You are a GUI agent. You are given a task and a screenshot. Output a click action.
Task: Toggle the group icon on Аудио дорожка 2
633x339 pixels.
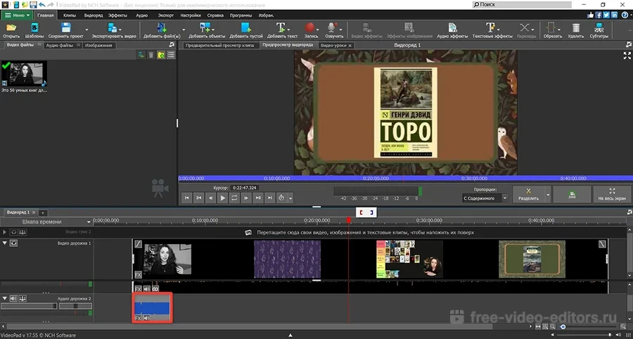23,298
